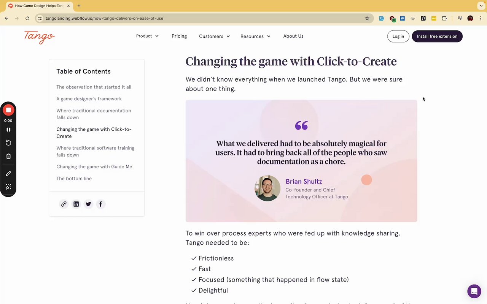Close the How Game Design tab
The image size is (487, 304).
(x=68, y=6)
